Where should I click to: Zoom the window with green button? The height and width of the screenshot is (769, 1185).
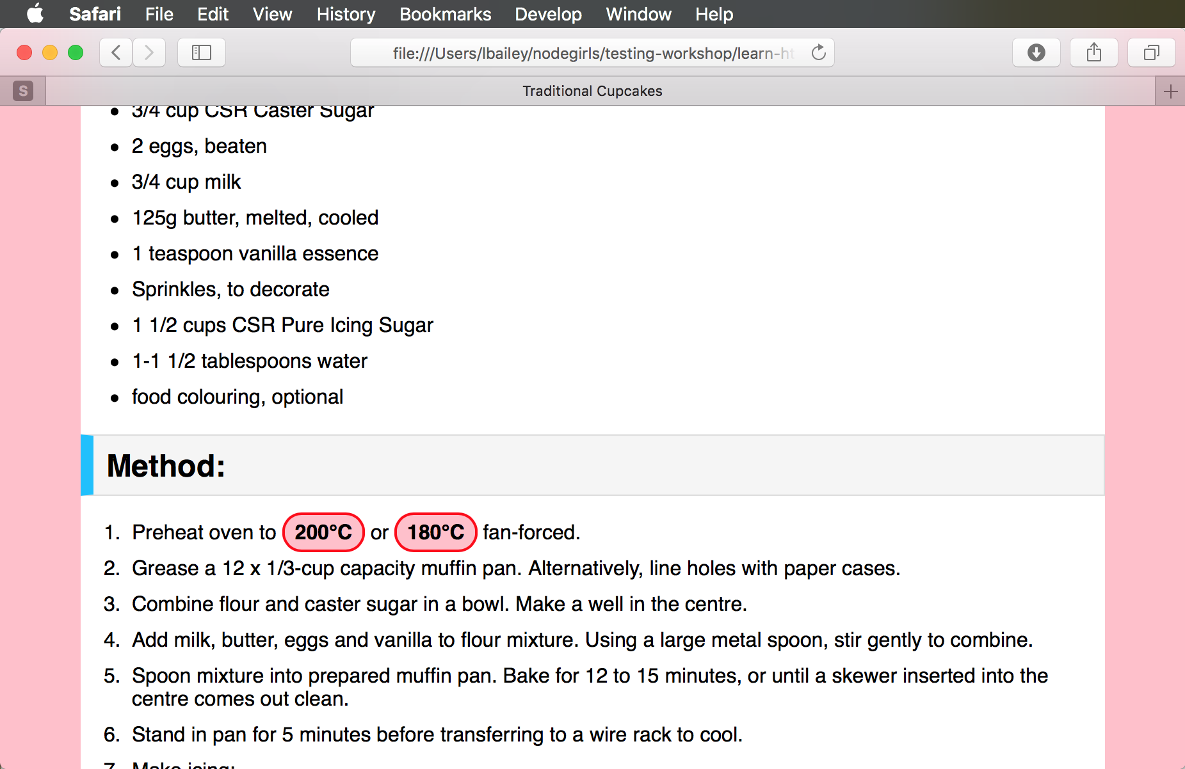coord(76,52)
